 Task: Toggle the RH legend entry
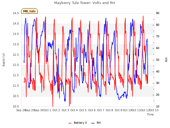[x=96, y=123]
